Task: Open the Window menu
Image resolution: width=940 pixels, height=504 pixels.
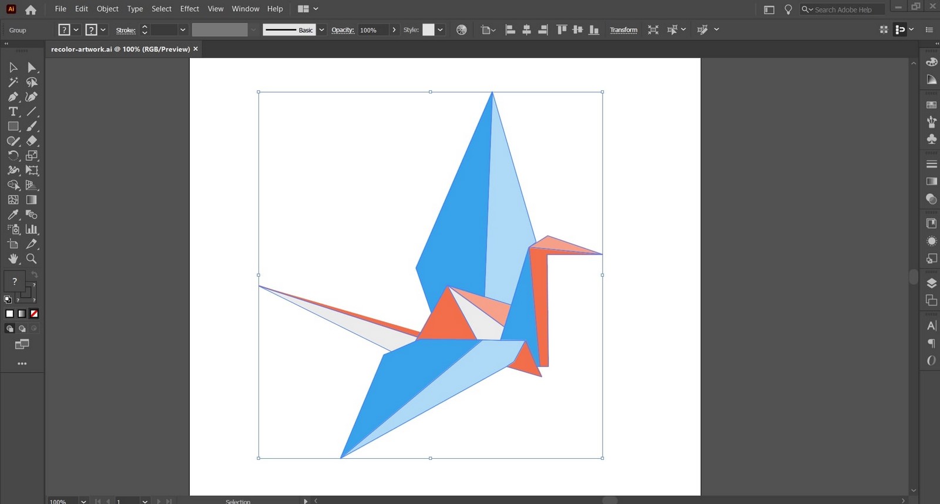Action: [246, 9]
